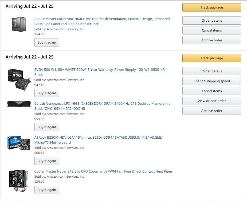Track package for the EVGA power supply order
The image size is (247, 203).
coord(211,58)
